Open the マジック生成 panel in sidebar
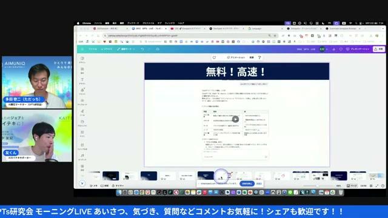 tap(82, 146)
